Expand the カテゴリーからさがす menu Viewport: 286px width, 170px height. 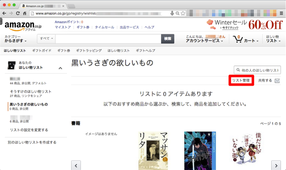click(x=15, y=39)
